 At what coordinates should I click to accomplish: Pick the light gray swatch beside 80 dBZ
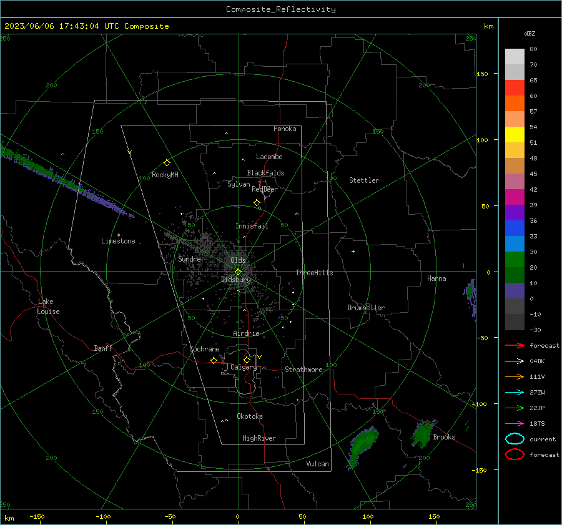[515, 56]
